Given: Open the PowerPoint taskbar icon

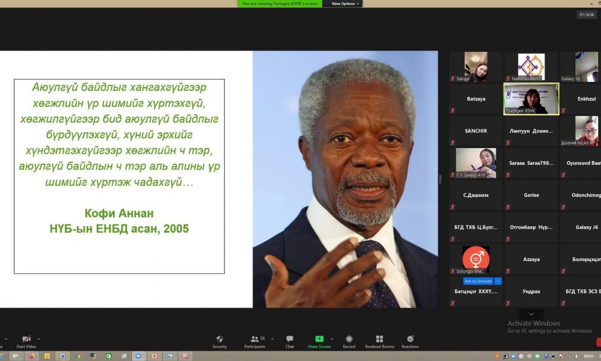Looking at the screenshot, I should point(154,356).
